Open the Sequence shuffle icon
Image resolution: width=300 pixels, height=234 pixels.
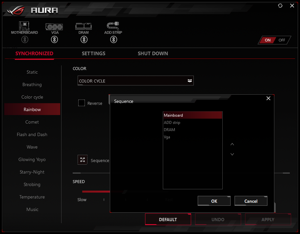point(83,160)
